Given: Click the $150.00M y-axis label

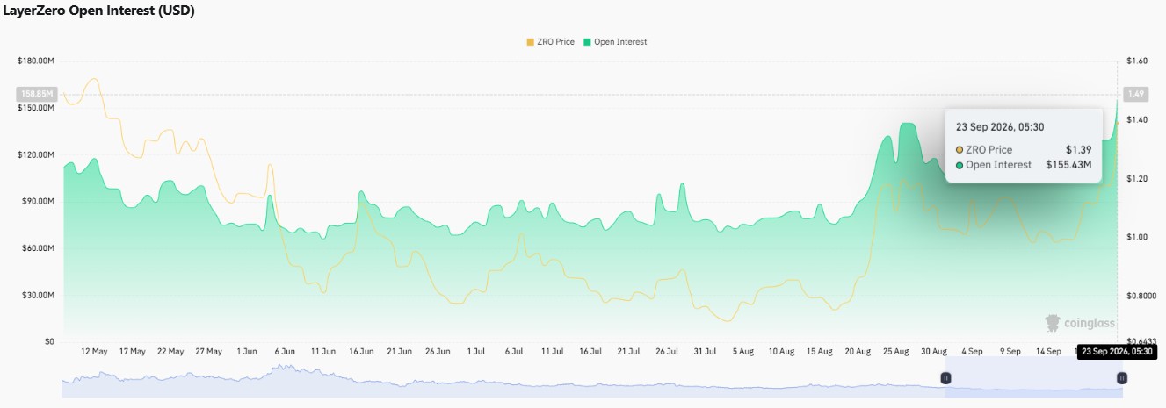Looking at the screenshot, I should [x=37, y=108].
